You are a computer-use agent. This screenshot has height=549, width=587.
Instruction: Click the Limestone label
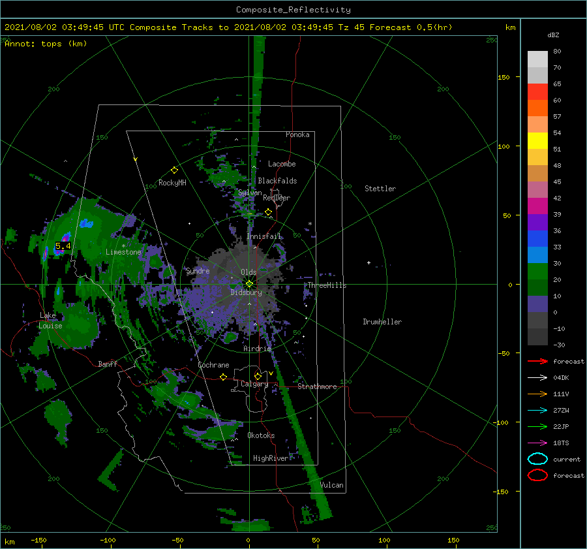click(x=123, y=252)
